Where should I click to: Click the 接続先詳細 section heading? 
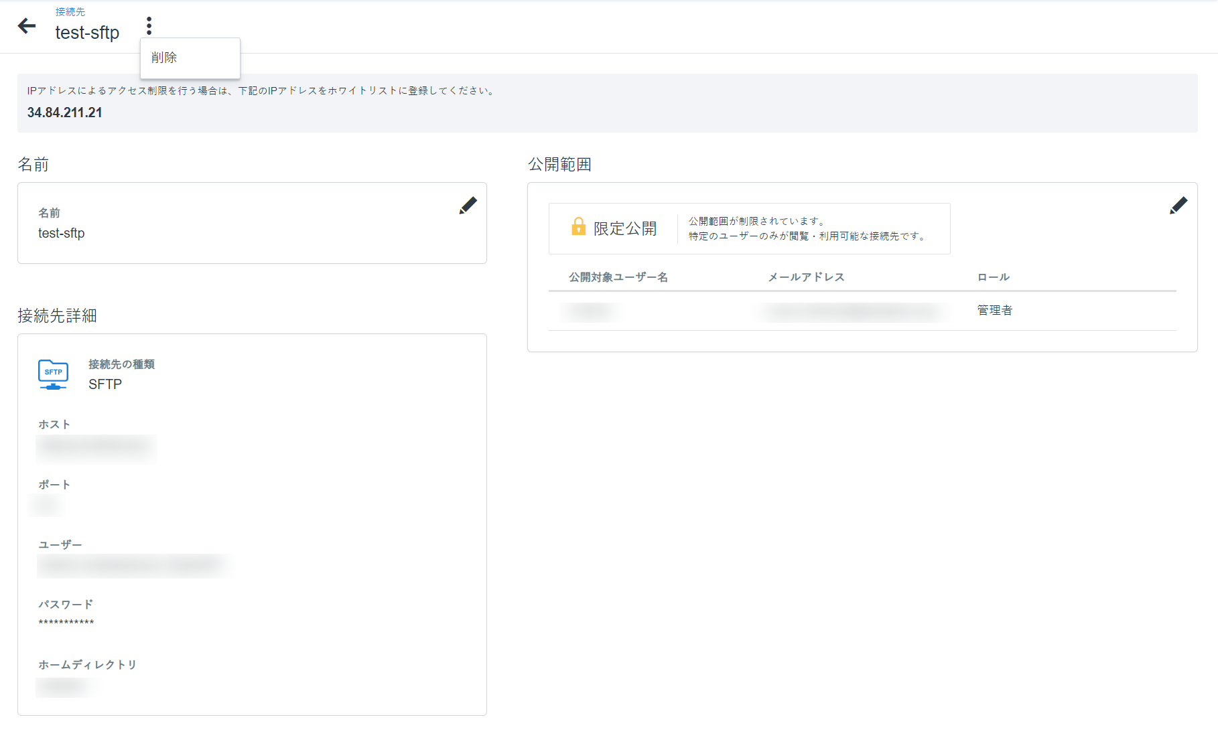click(x=57, y=315)
